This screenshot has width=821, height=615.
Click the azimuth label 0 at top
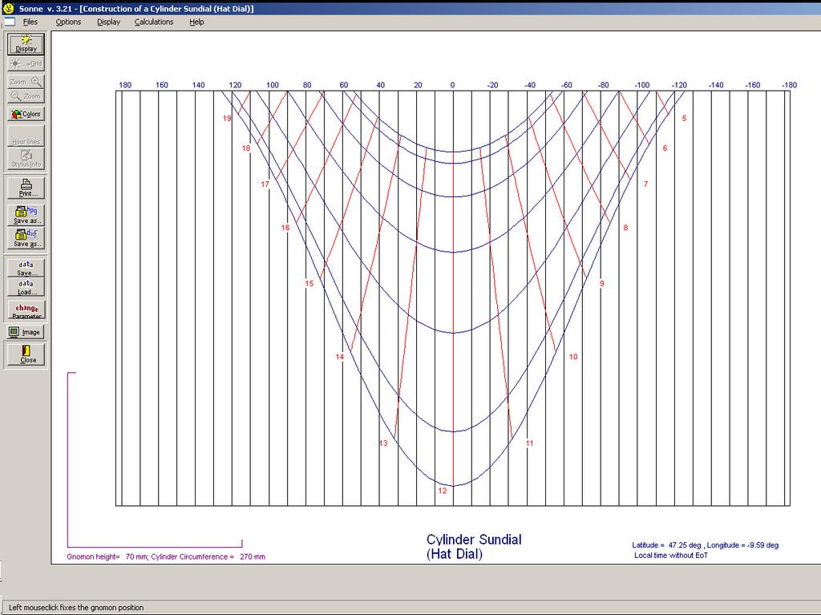pos(452,85)
